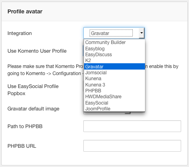Image resolution: width=189 pixels, height=167 pixels.
Task: Click the Integration field label
Action: coord(20,33)
